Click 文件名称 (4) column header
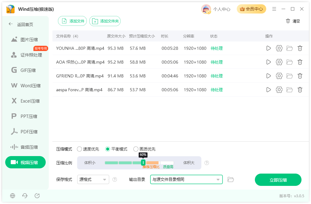Screen dimensions: 311x204 [67, 36]
